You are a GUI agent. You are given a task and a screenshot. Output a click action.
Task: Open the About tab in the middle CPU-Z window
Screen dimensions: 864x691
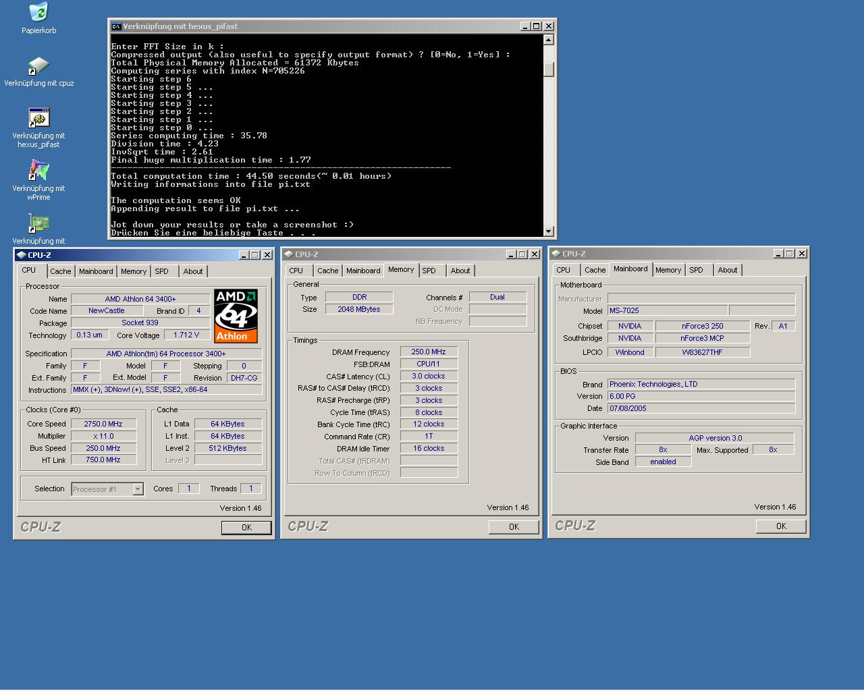click(x=460, y=271)
